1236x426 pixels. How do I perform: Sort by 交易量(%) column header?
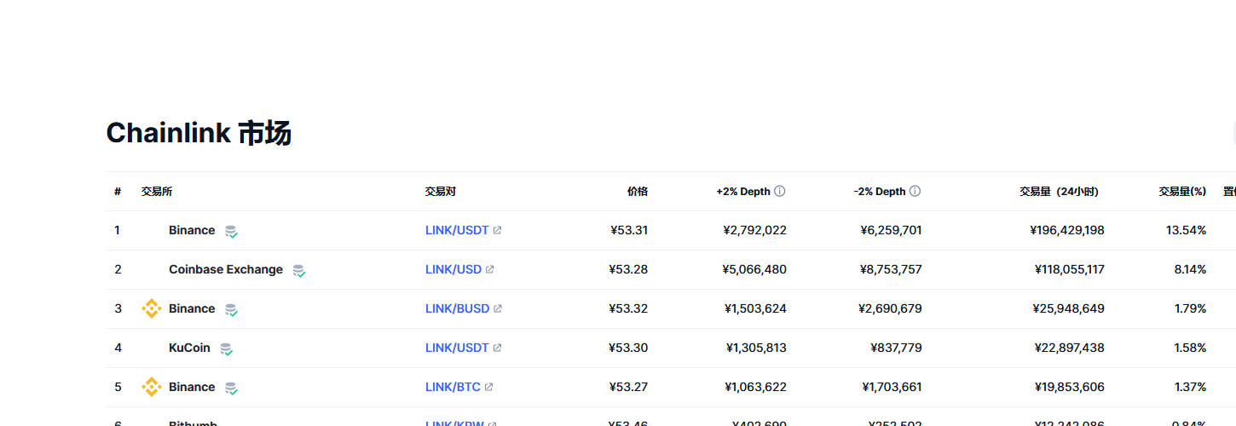[x=1182, y=192]
